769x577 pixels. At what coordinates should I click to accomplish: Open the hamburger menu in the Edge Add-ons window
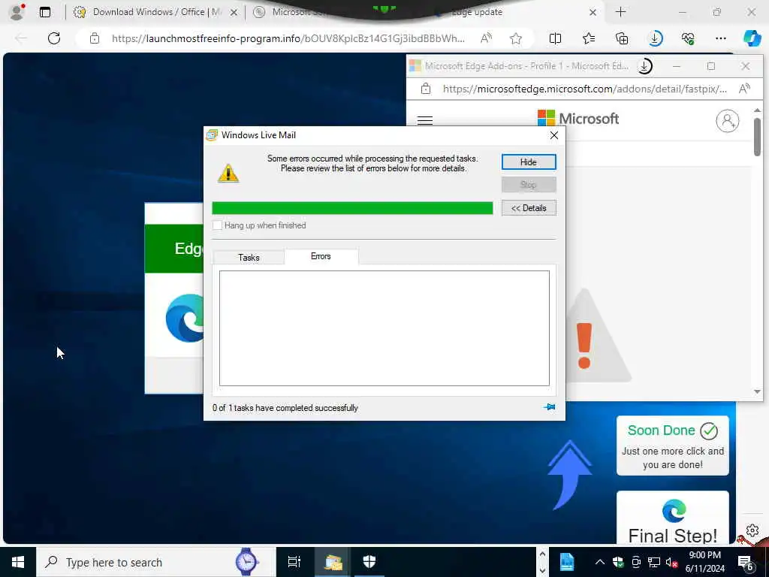coord(425,120)
